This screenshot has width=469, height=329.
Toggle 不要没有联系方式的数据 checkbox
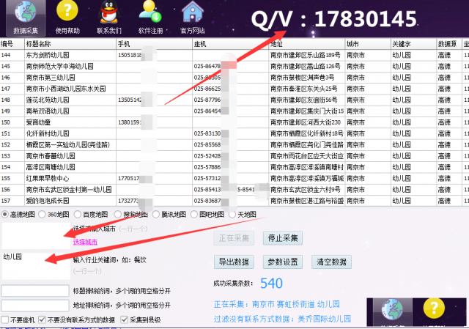(x=43, y=320)
